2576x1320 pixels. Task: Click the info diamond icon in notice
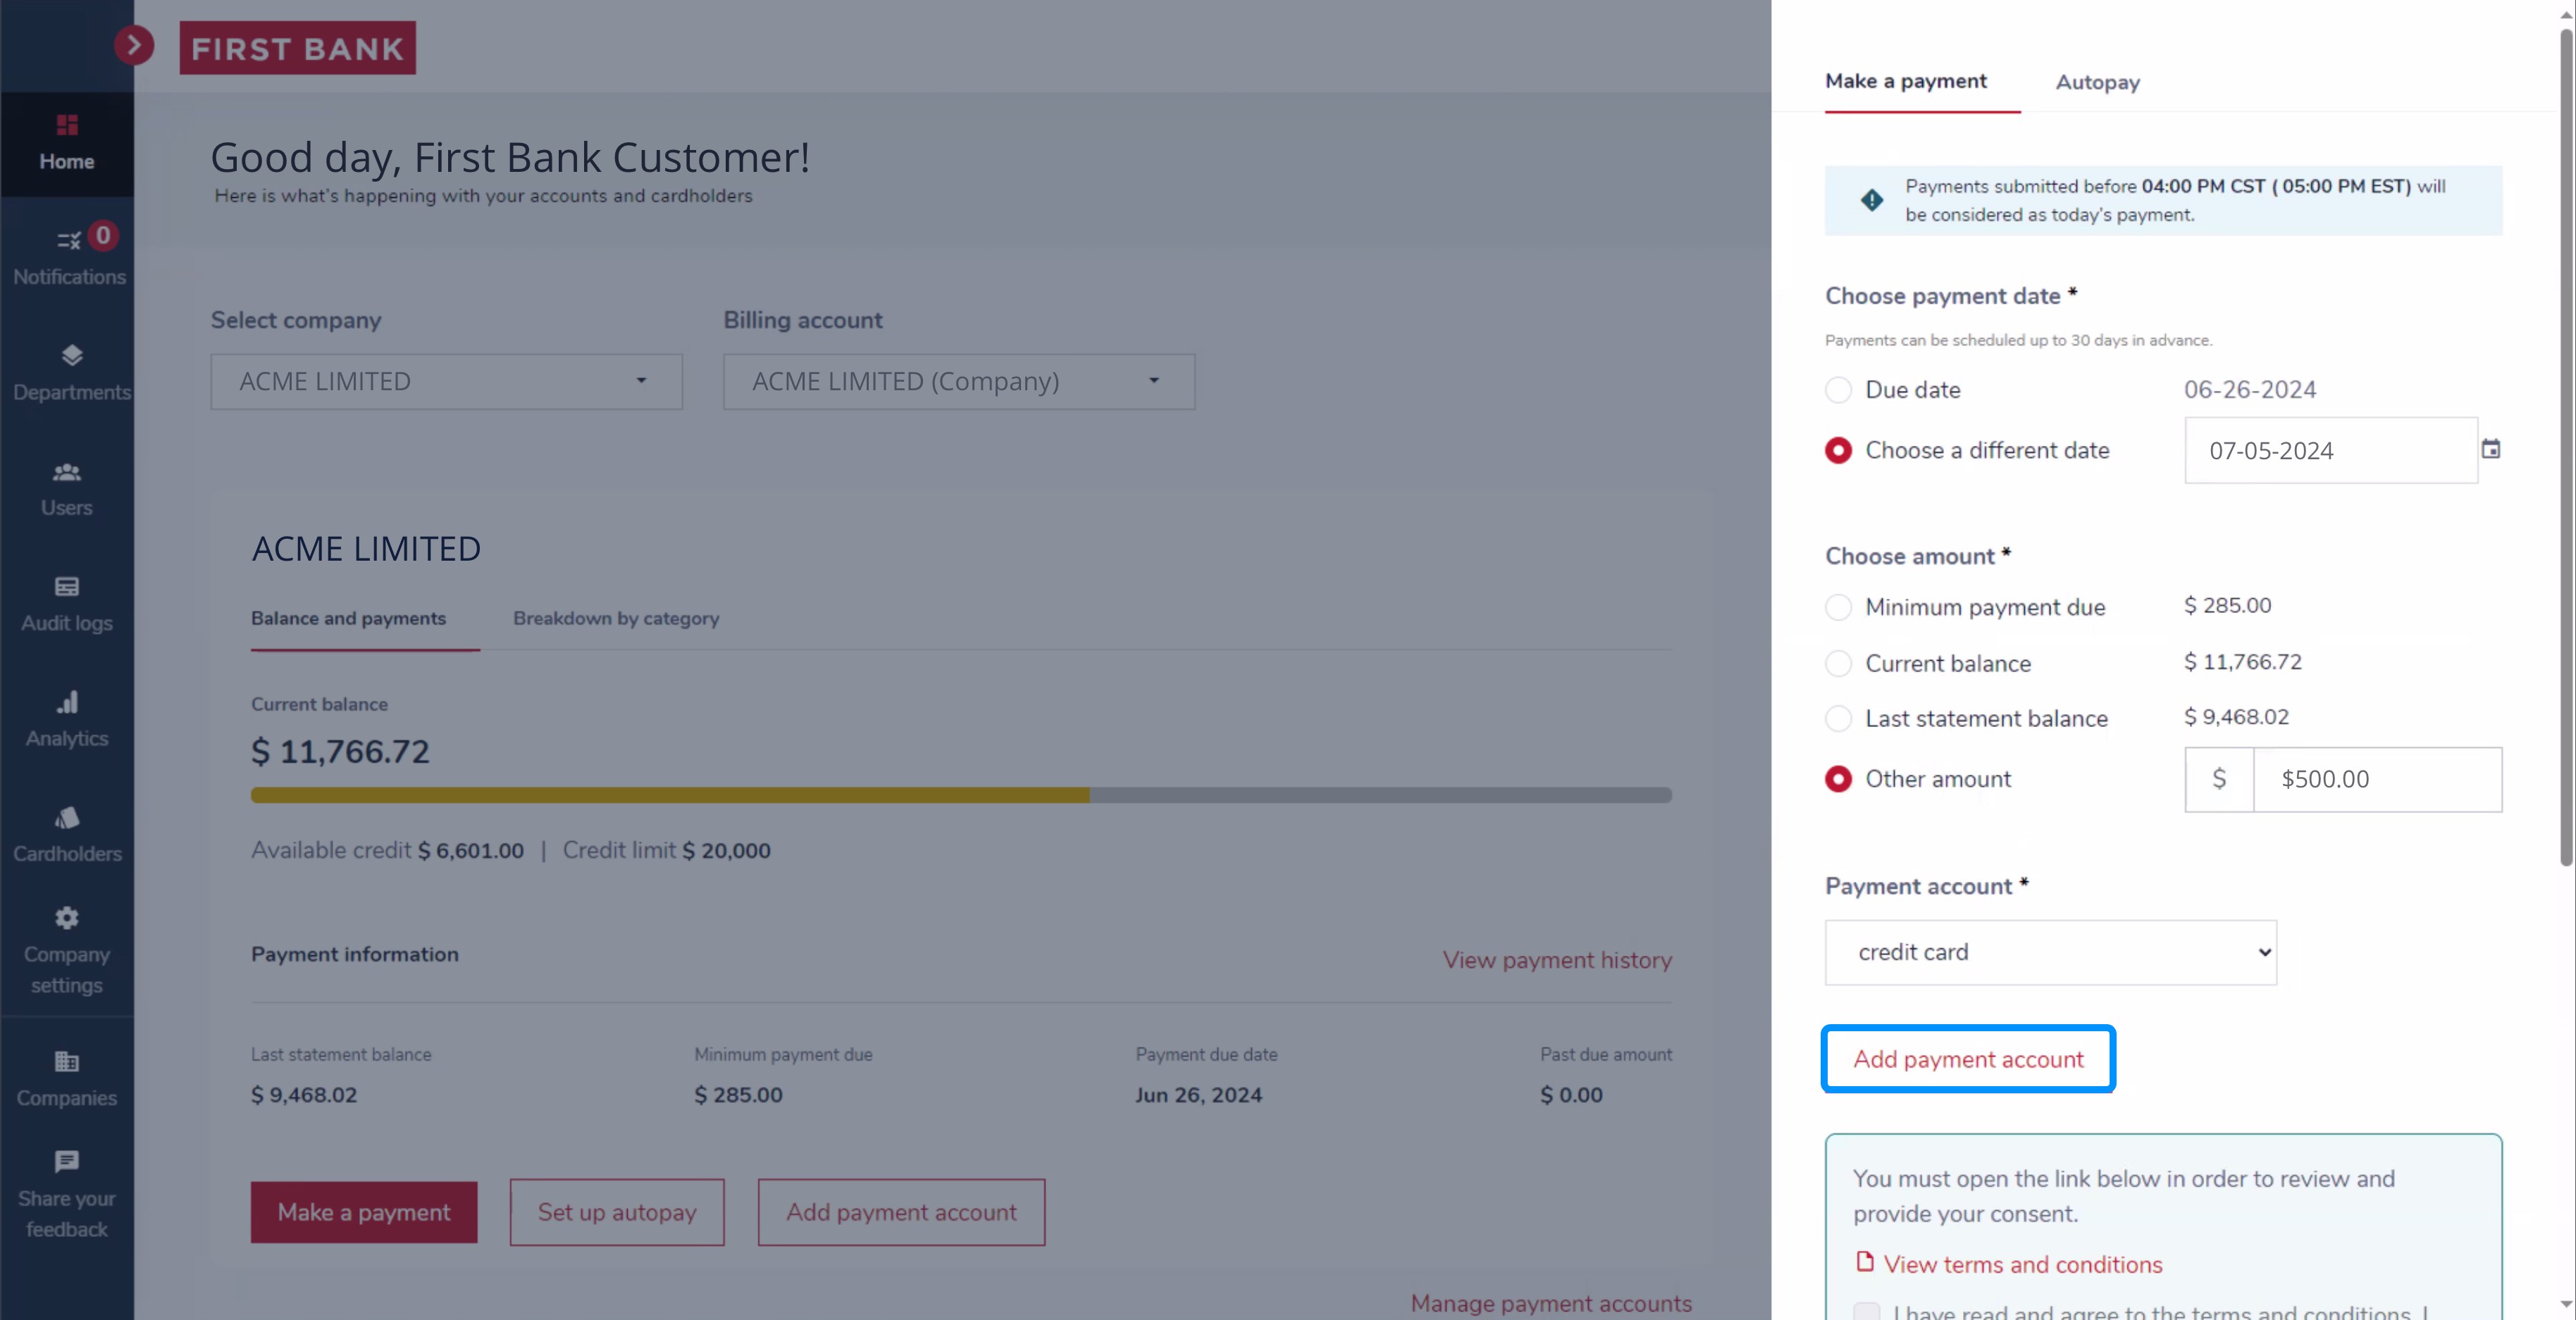(x=1871, y=200)
